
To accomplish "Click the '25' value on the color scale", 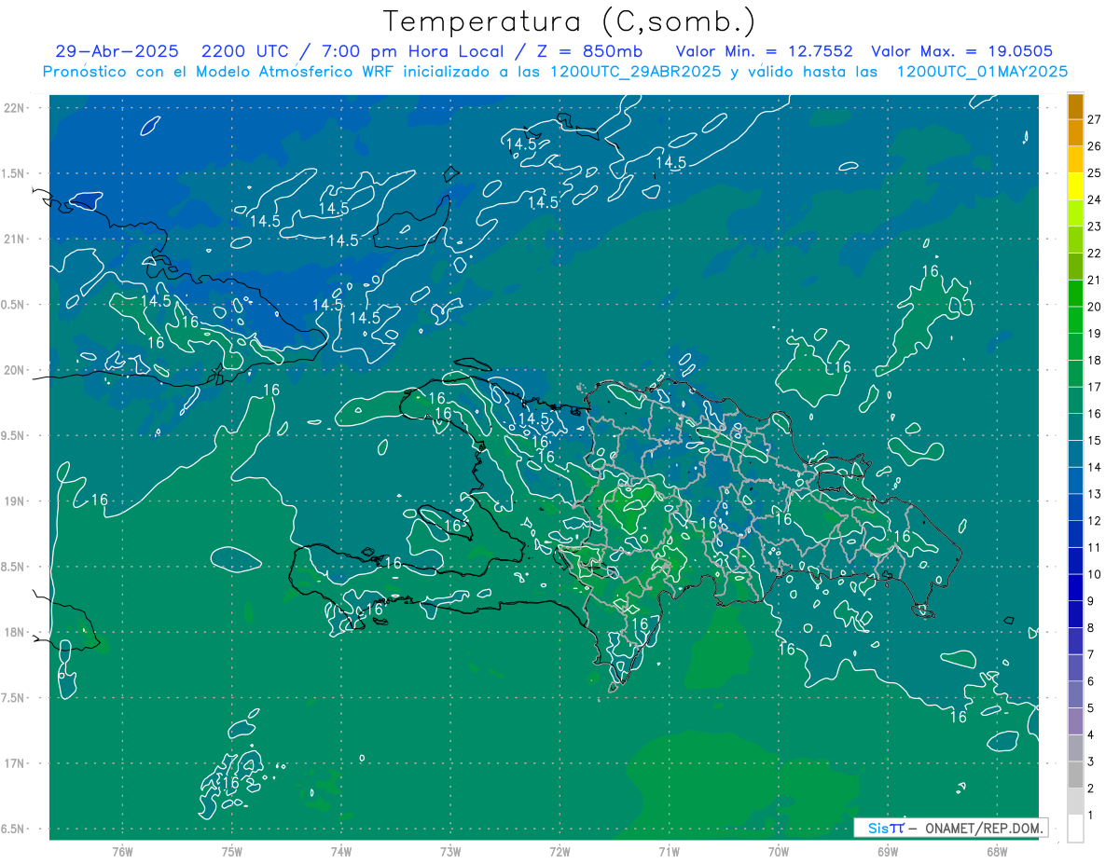I will coord(1095,172).
